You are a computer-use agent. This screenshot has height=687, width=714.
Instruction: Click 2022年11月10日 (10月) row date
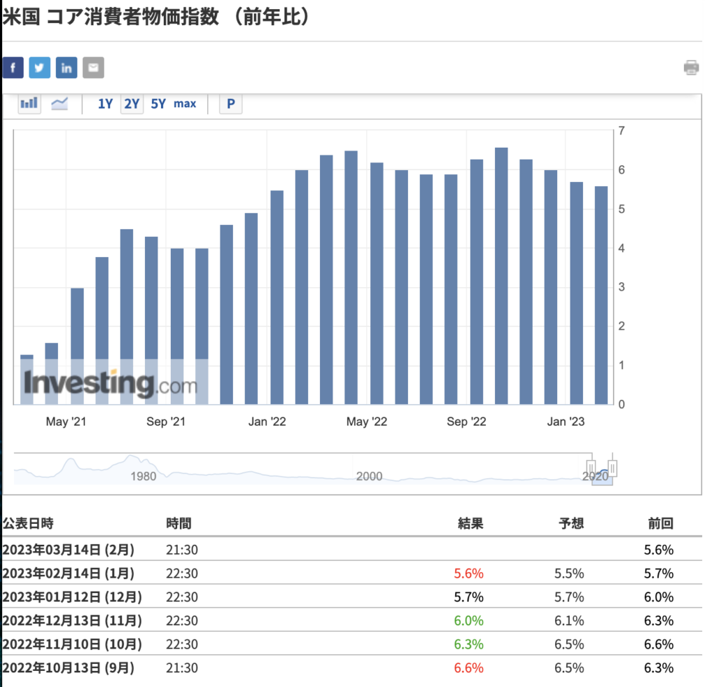coord(72,644)
